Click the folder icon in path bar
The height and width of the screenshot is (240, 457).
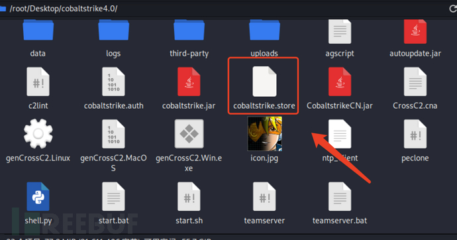[x=3, y=9]
